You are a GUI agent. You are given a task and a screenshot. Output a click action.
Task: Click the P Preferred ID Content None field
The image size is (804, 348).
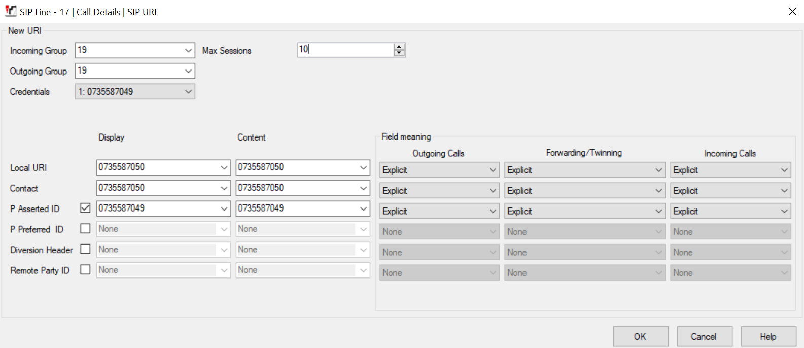[x=303, y=229]
